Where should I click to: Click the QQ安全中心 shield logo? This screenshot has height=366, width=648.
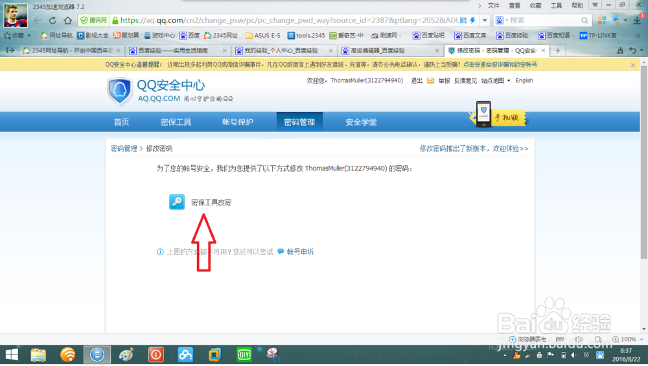click(119, 91)
